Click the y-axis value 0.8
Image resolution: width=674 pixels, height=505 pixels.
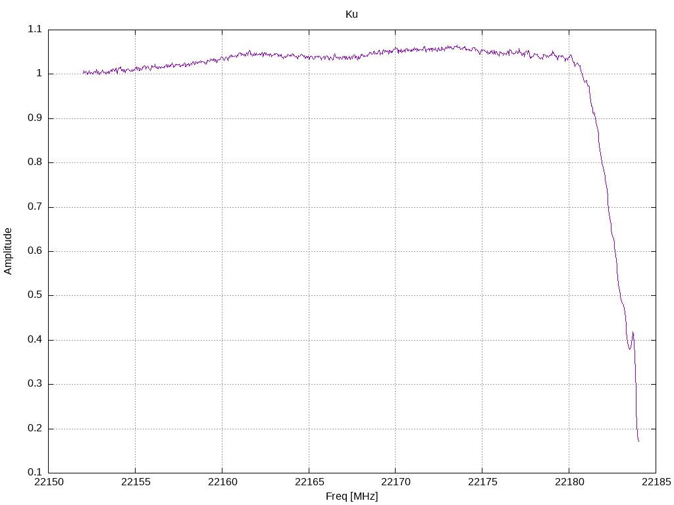[35, 162]
